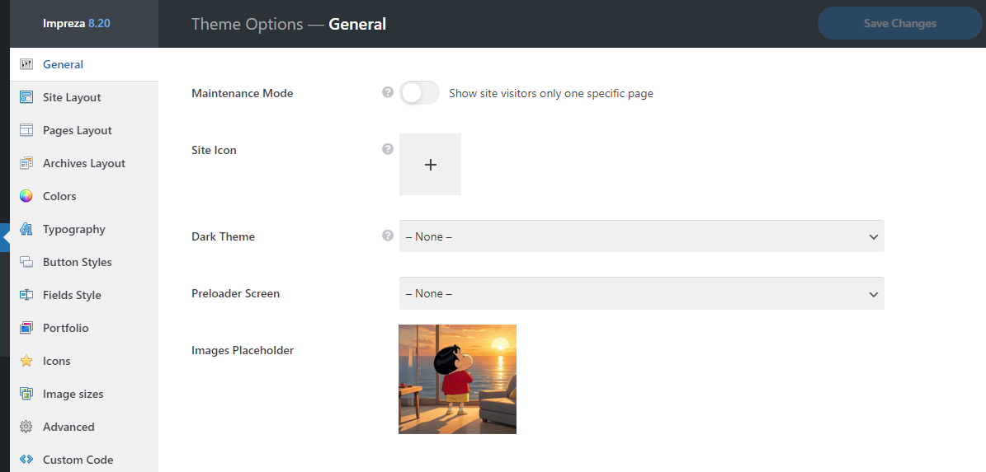
Task: Click the help icon beside Maintenance Mode
Action: click(388, 92)
